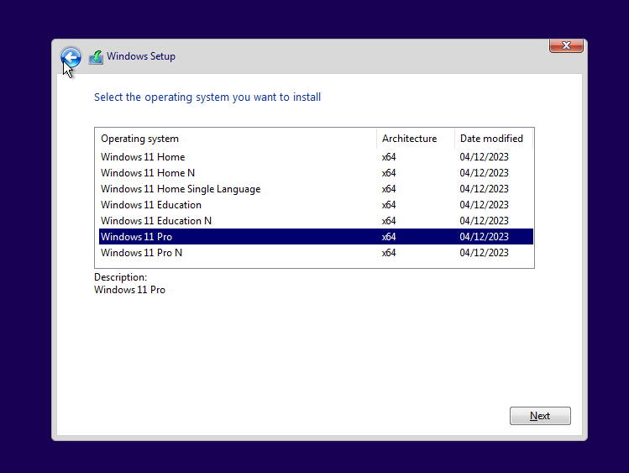
Task: Click date modified cell for Windows 11 Pro N
Action: [484, 253]
